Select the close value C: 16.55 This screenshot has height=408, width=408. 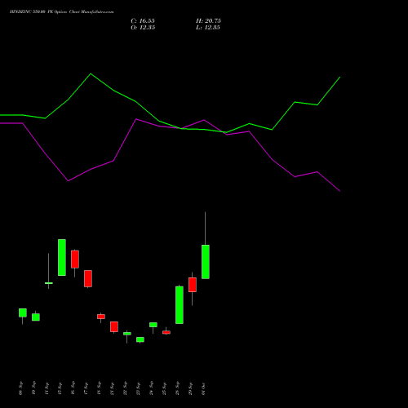(143, 21)
